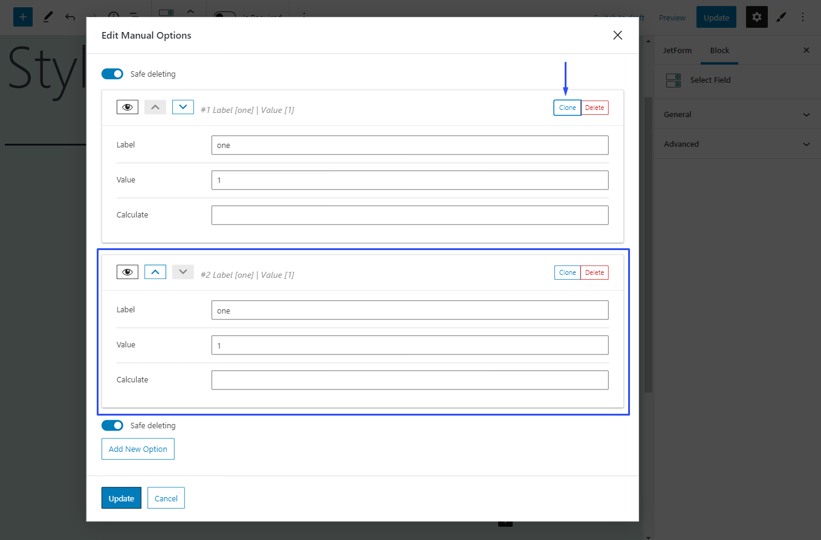
Task: Turn off the bottom Safe deleting toggle
Action: point(112,425)
